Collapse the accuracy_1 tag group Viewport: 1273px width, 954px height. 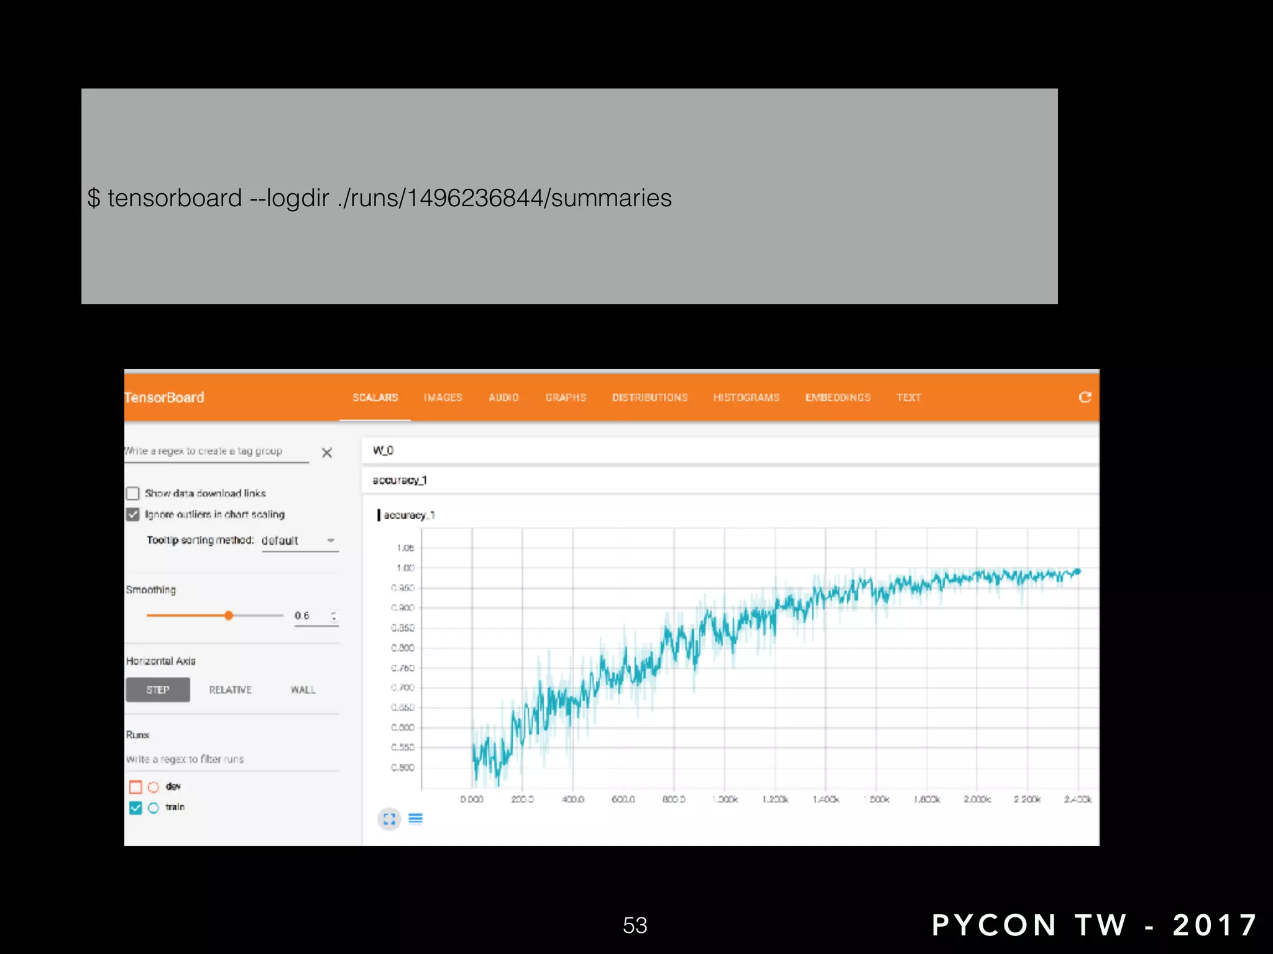coord(730,480)
